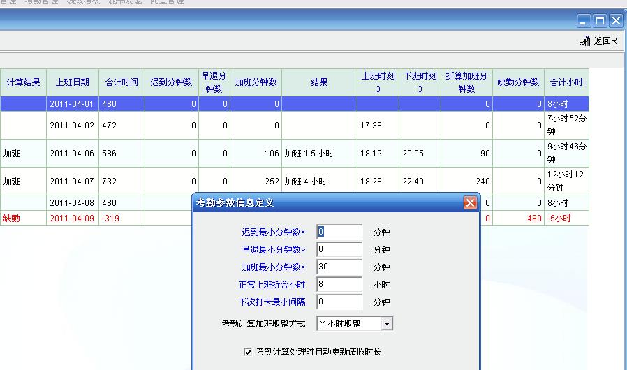The image size is (627, 370).
Task: Close the 考勤参数信息定义 dialog
Action: [x=470, y=203]
